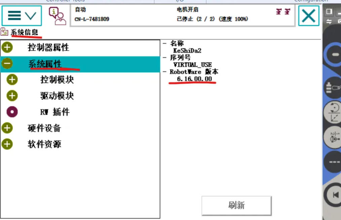Collapse the 系统属性 node
341x220 pixels.
(x=7, y=64)
